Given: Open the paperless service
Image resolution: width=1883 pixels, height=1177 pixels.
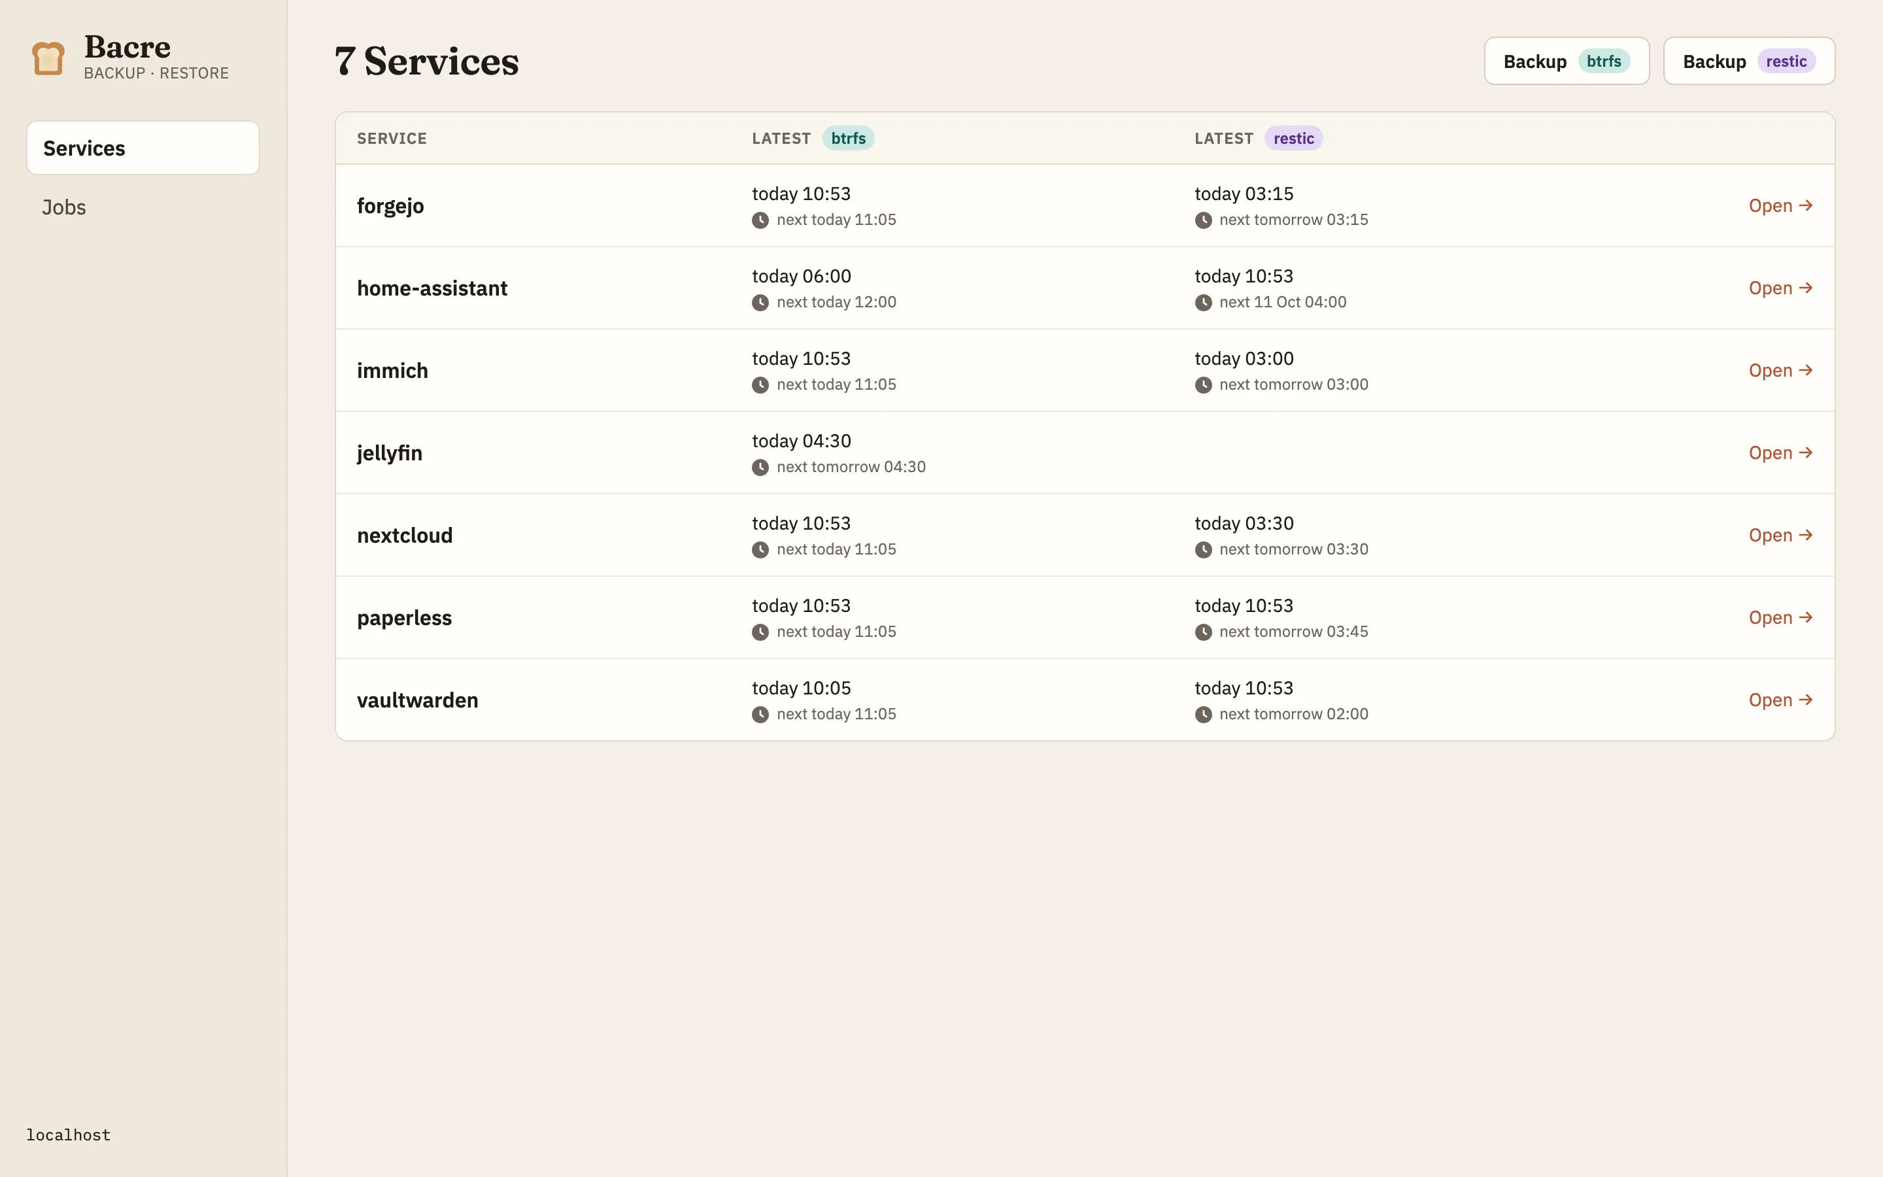Looking at the screenshot, I should click(x=1780, y=618).
